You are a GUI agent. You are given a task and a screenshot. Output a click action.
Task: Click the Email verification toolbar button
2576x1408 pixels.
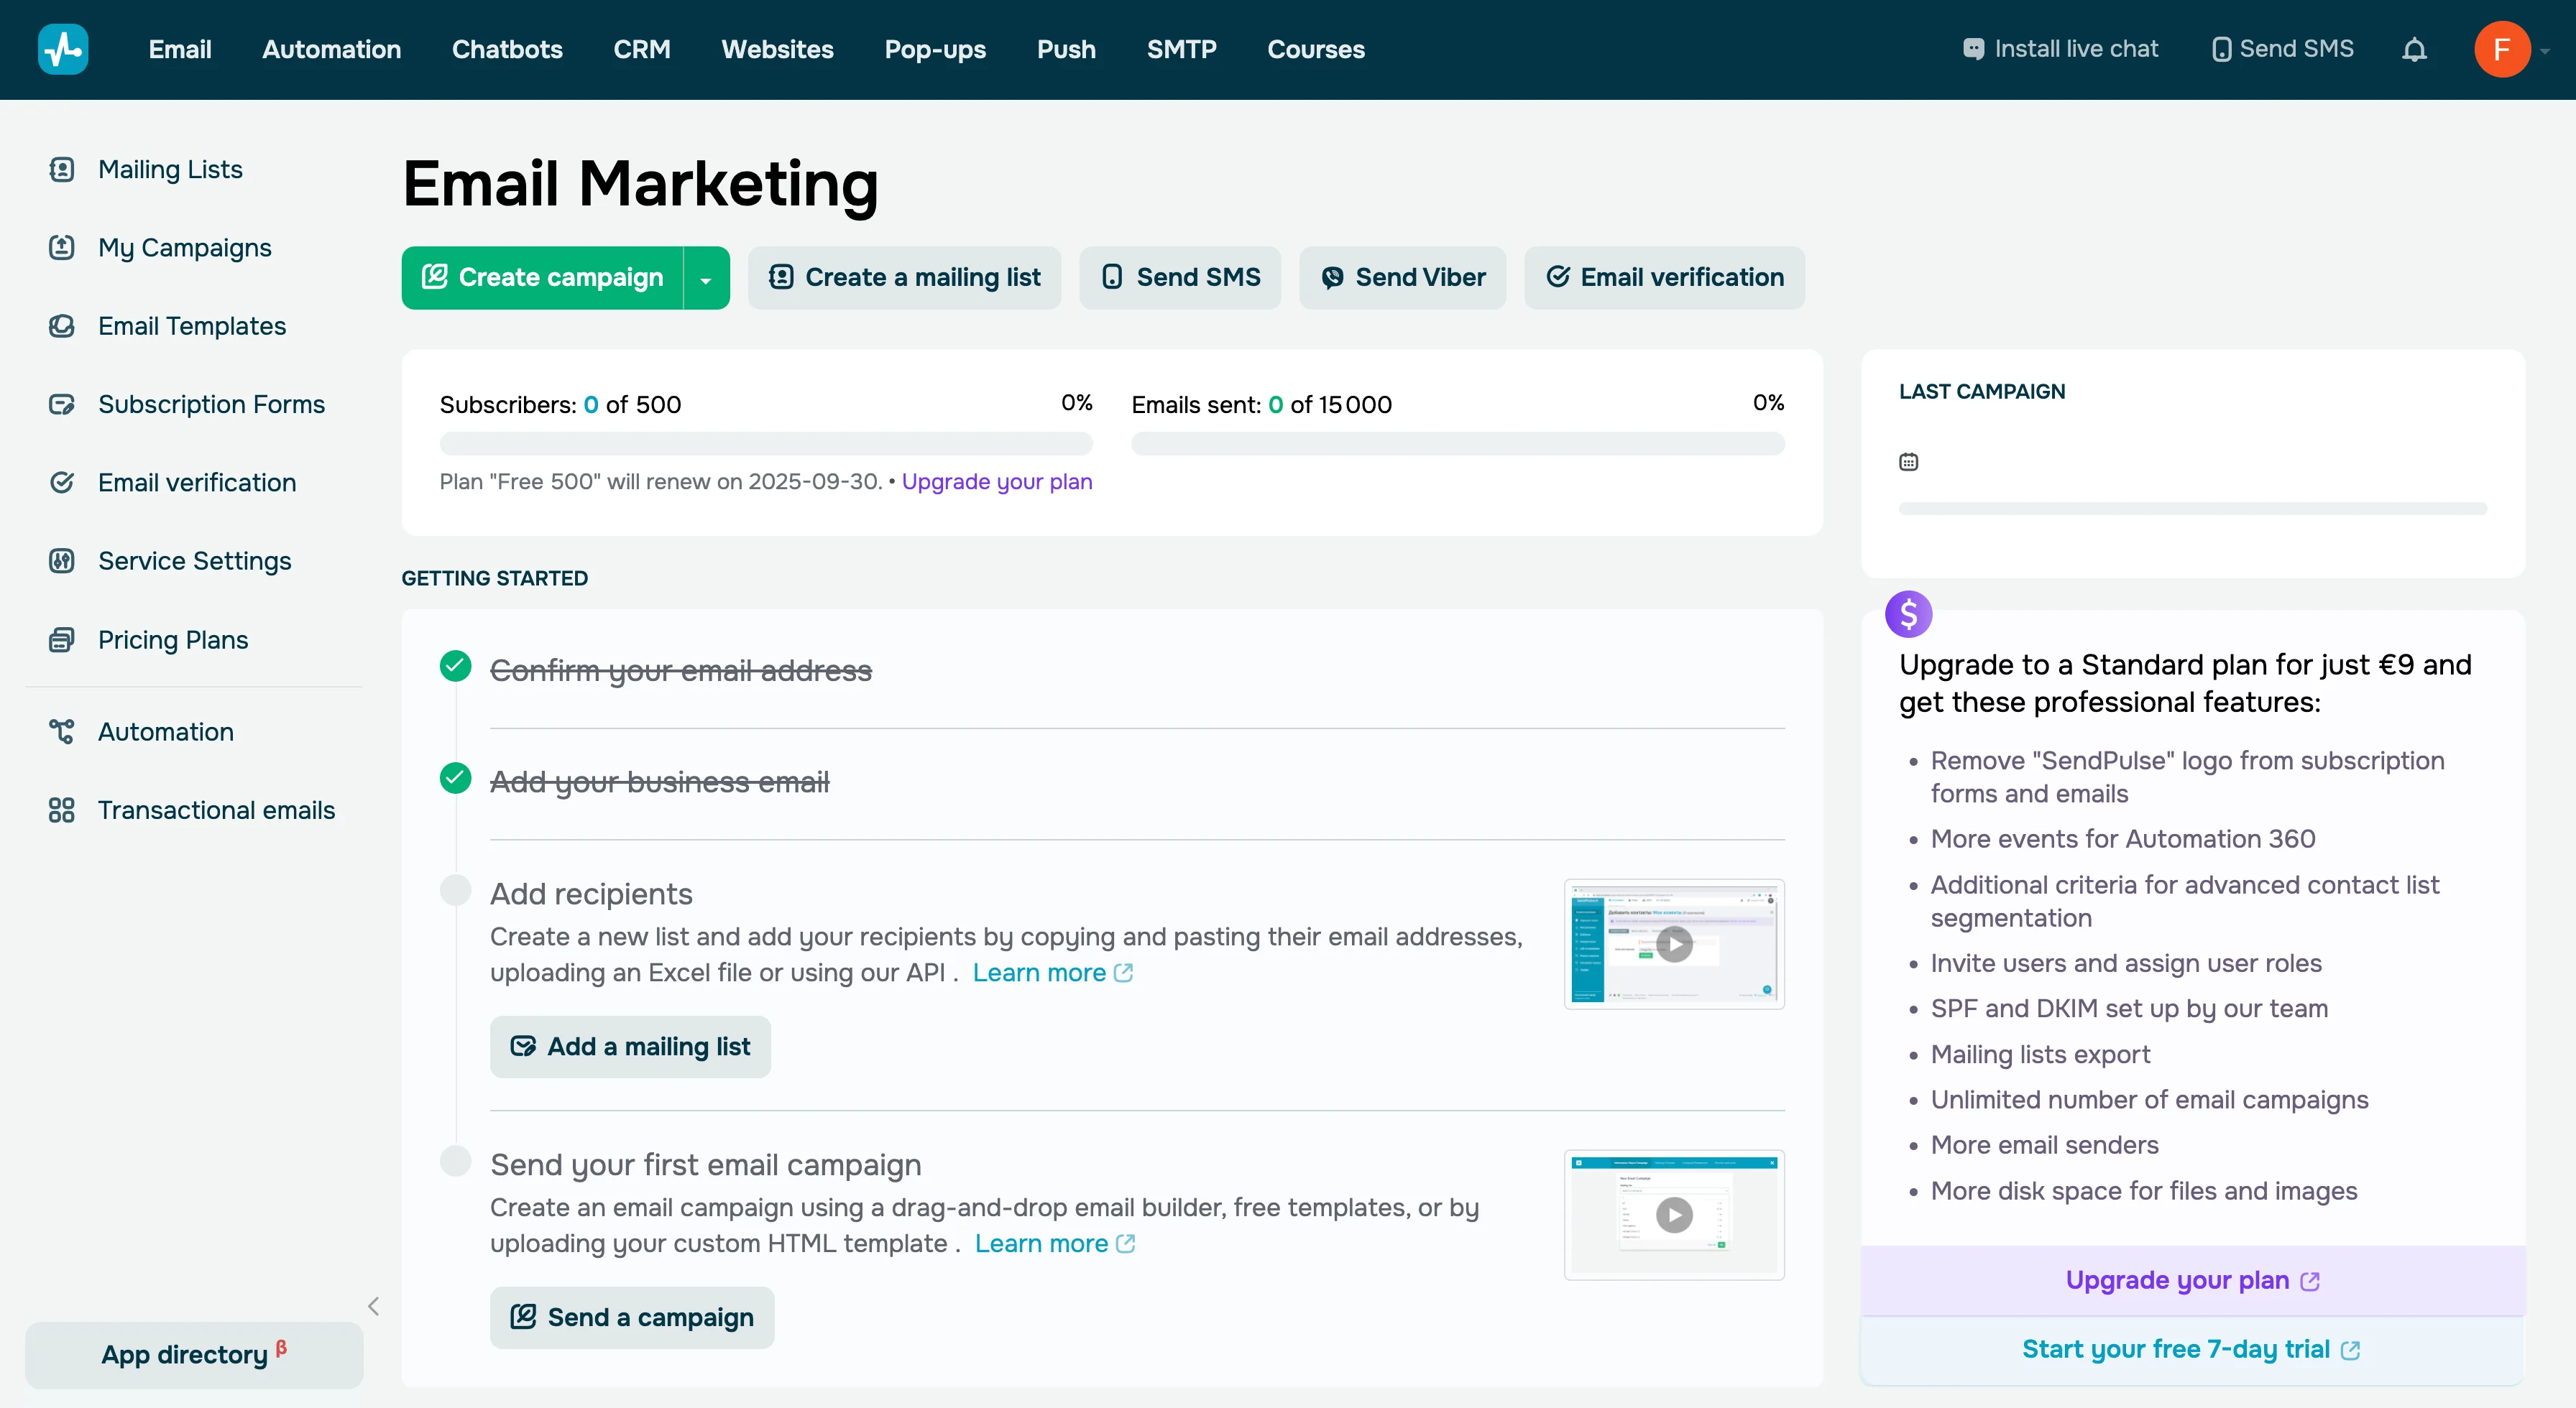pos(1664,278)
